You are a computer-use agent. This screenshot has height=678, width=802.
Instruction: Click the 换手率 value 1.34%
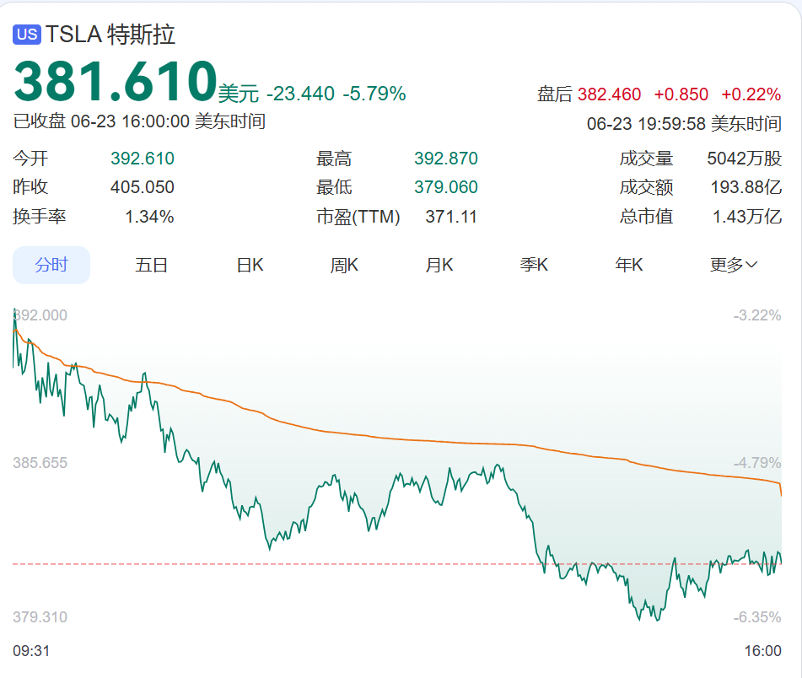(150, 217)
